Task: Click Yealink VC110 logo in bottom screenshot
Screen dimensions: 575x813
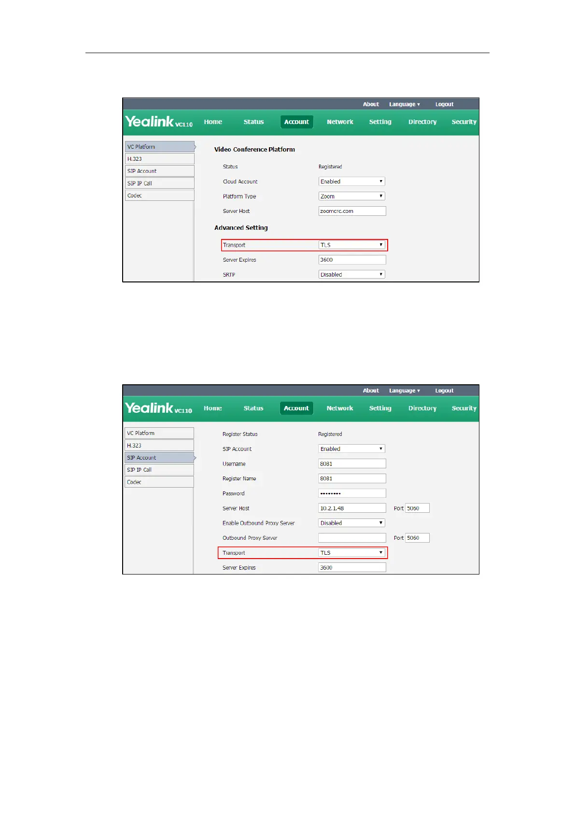Action: pyautogui.click(x=159, y=408)
